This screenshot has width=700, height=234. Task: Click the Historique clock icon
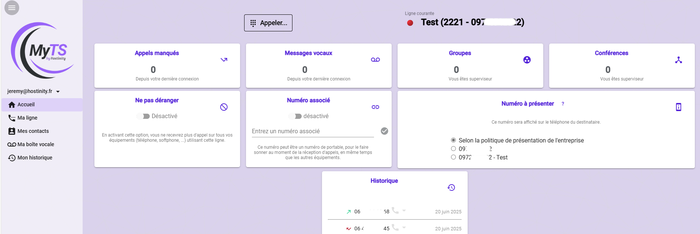point(451,187)
